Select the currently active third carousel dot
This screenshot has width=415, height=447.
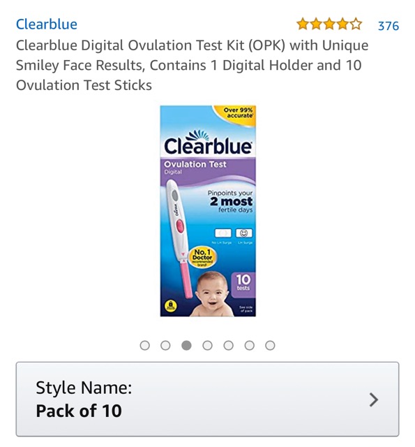[x=186, y=345]
